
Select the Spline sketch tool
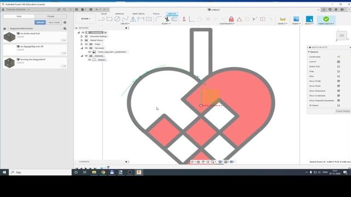click(125, 19)
